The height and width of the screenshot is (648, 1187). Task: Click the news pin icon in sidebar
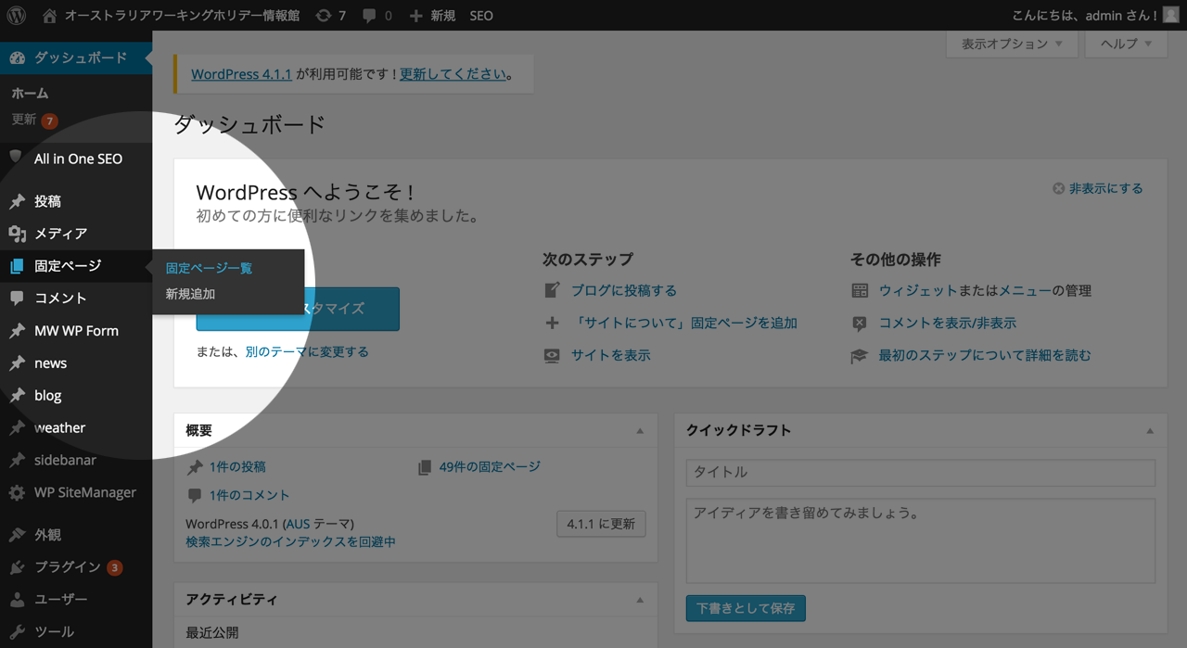(x=17, y=363)
